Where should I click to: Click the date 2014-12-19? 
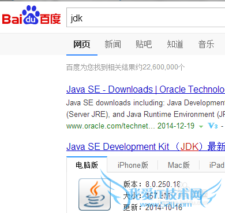coord(176,126)
